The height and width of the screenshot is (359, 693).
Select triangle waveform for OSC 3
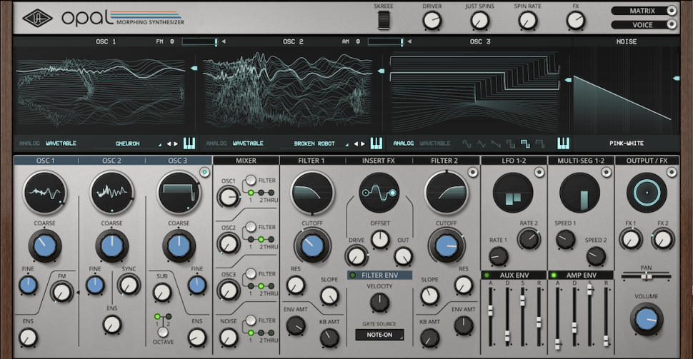coord(482,143)
